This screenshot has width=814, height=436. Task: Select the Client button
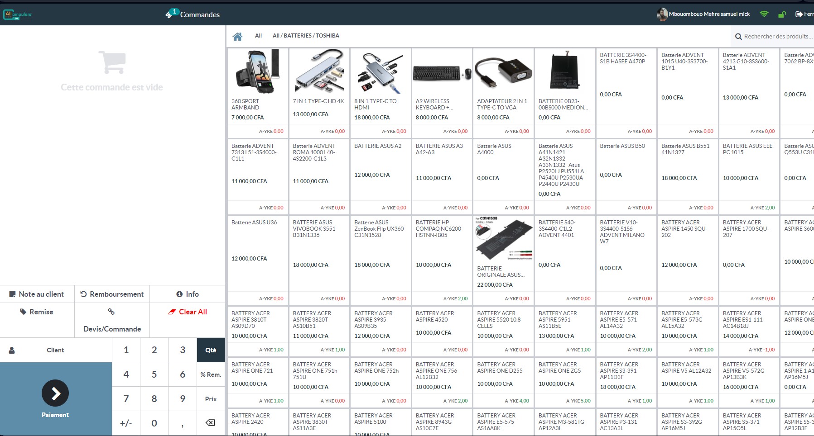56,350
